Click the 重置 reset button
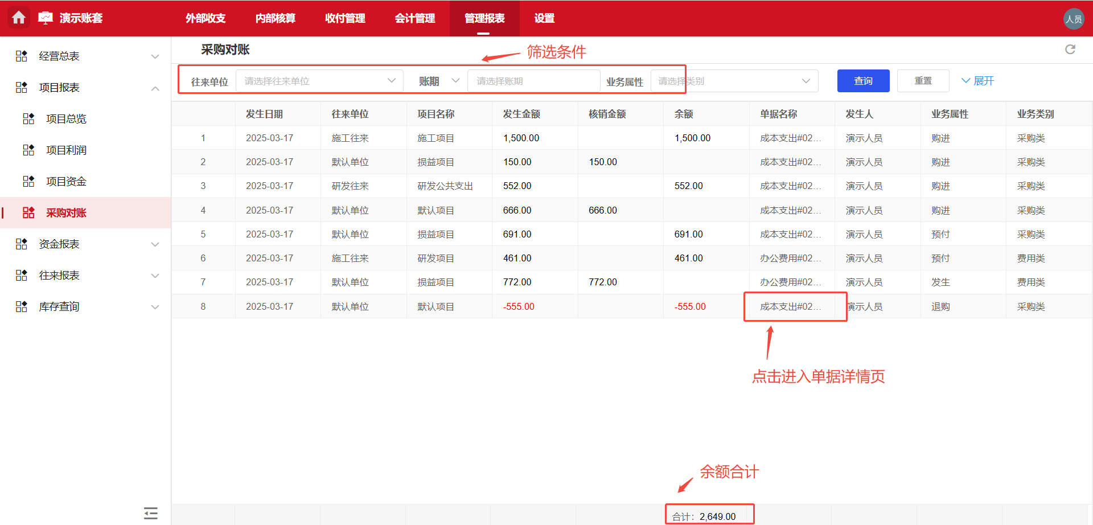This screenshot has height=525, width=1093. (x=923, y=80)
